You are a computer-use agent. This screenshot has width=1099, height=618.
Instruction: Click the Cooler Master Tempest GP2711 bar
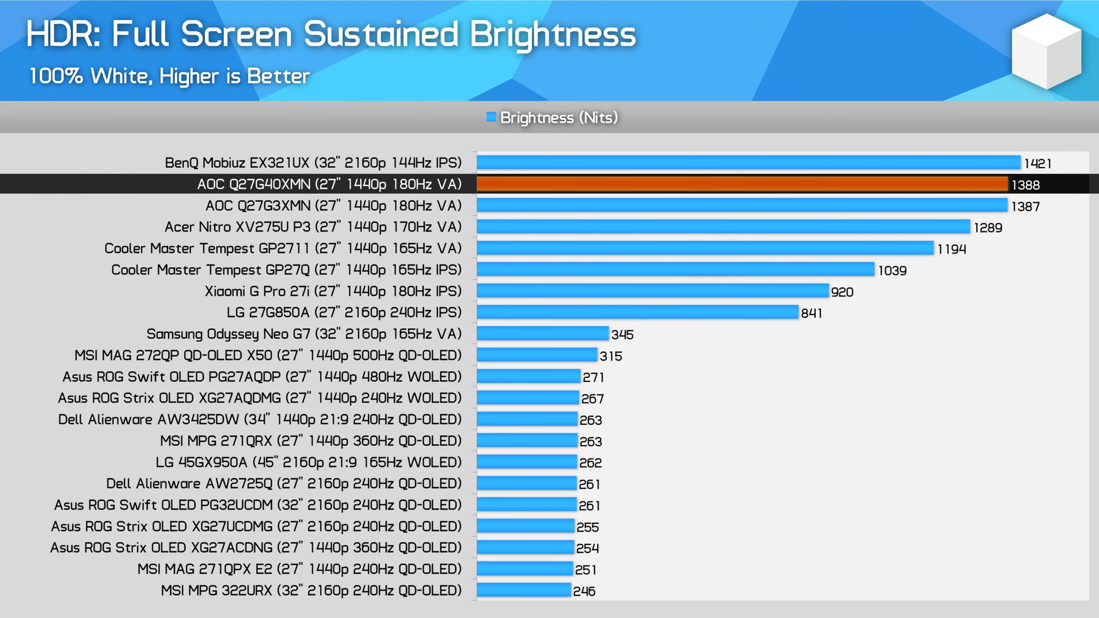[705, 249]
